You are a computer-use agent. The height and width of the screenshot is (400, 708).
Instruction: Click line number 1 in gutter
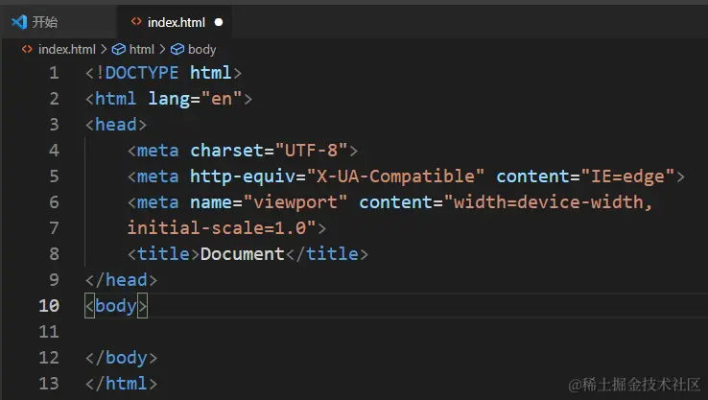(x=54, y=73)
